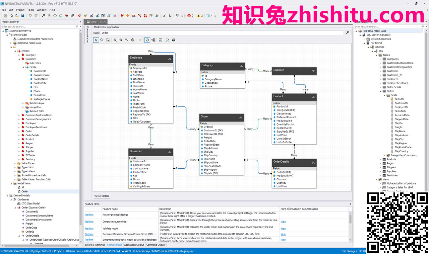
Task: Switch to Errors & Warnings tab
Action: pos(95,245)
